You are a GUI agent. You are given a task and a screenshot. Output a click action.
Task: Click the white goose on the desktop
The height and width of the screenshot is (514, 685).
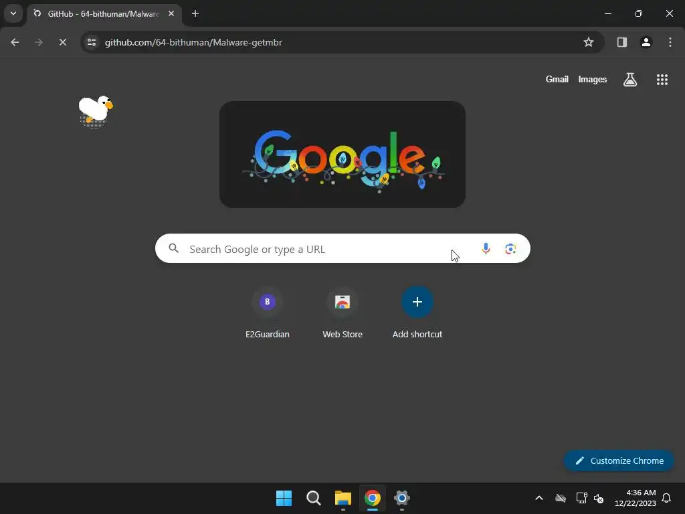pyautogui.click(x=95, y=110)
